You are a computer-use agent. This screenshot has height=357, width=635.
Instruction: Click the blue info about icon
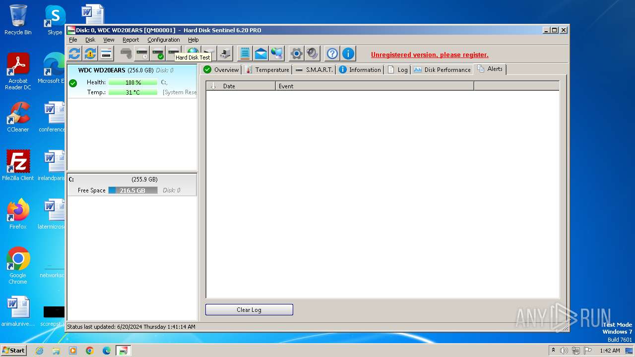348,54
